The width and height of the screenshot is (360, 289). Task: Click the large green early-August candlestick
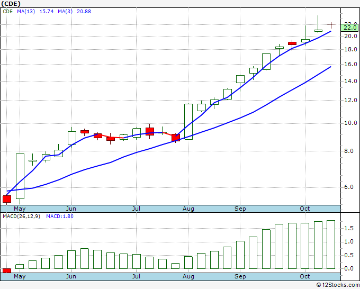(x=188, y=122)
